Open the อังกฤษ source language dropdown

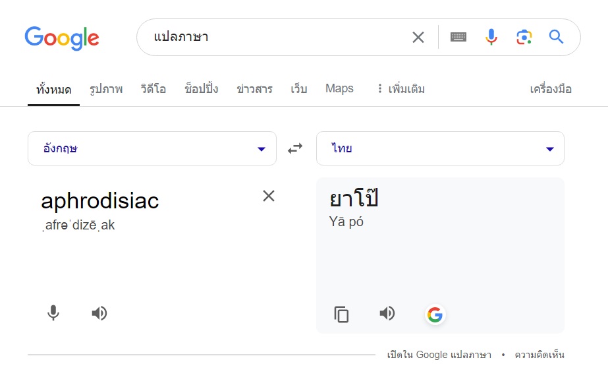tap(152, 148)
